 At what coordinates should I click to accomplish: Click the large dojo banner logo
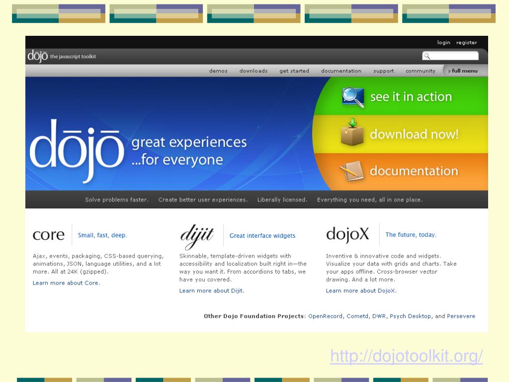point(77,150)
